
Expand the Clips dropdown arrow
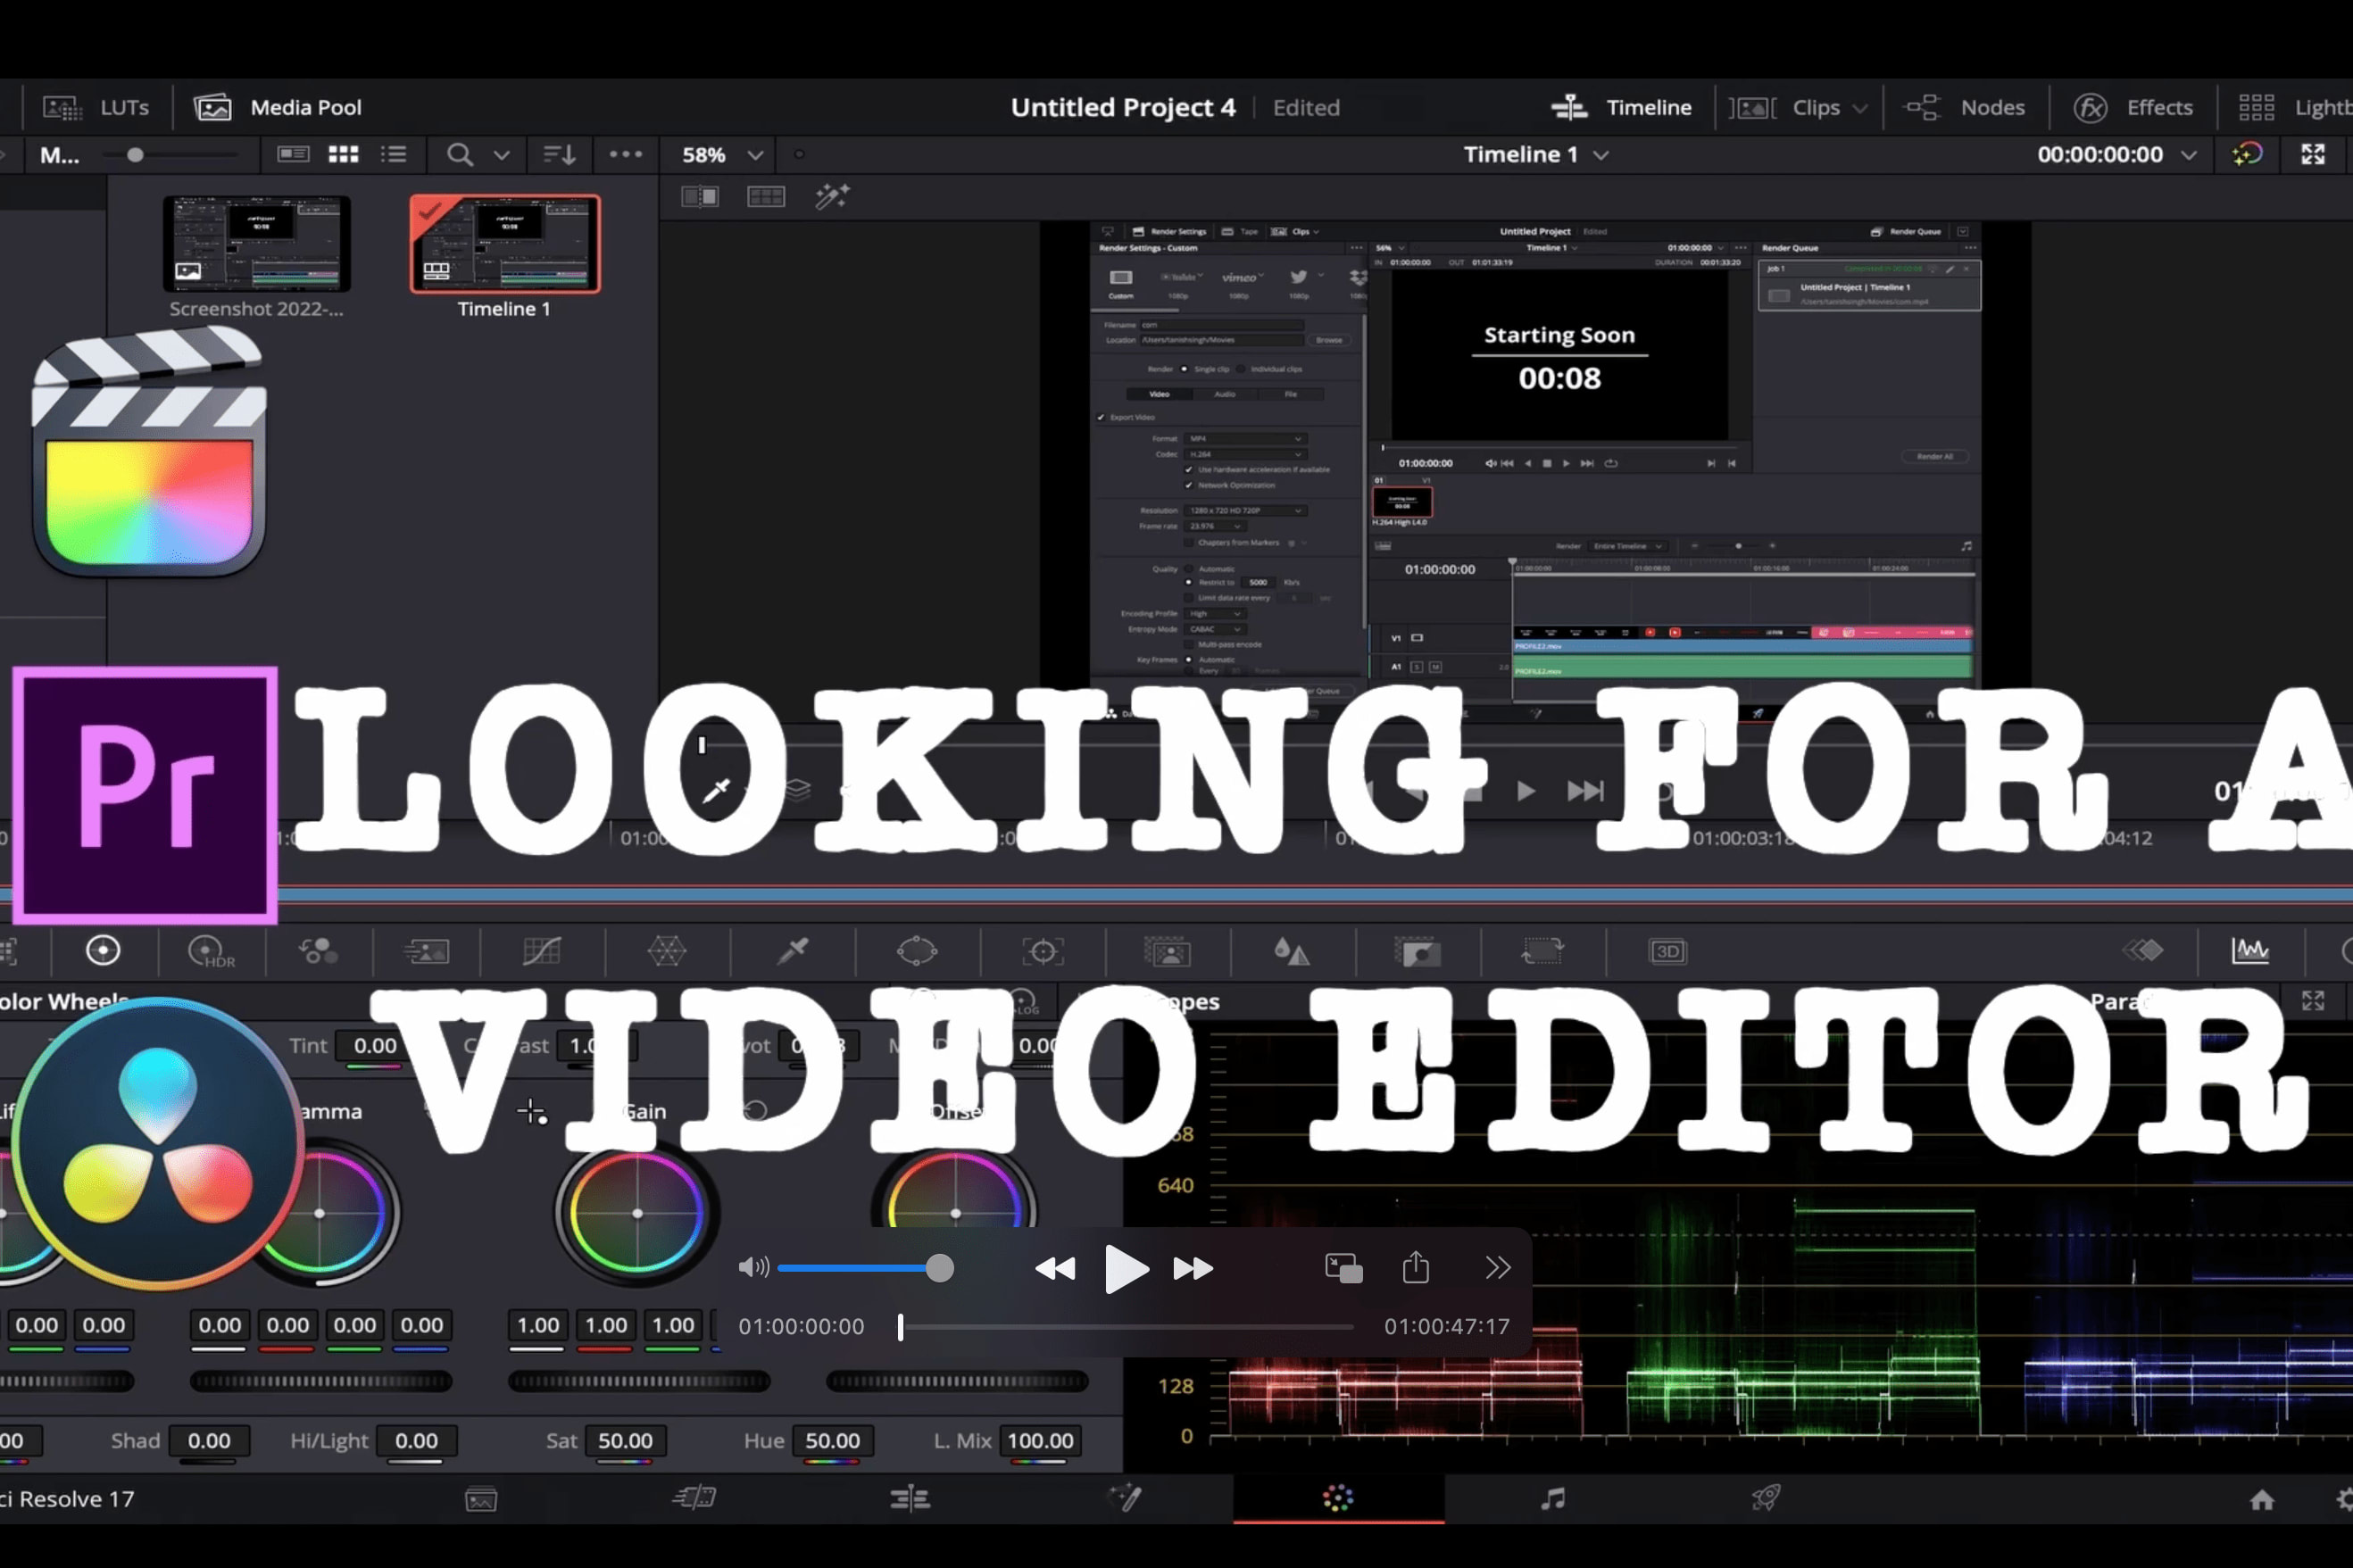[1860, 108]
